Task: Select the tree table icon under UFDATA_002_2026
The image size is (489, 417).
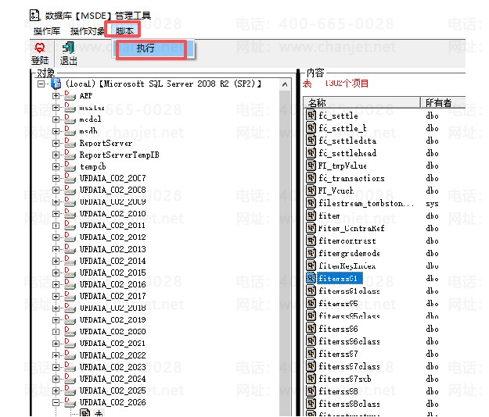Action: click(x=84, y=412)
